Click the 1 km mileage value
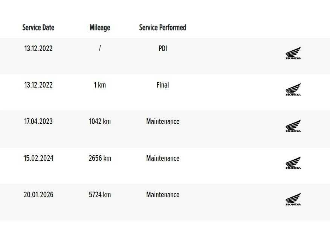The width and height of the screenshot is (330, 245). coord(100,85)
